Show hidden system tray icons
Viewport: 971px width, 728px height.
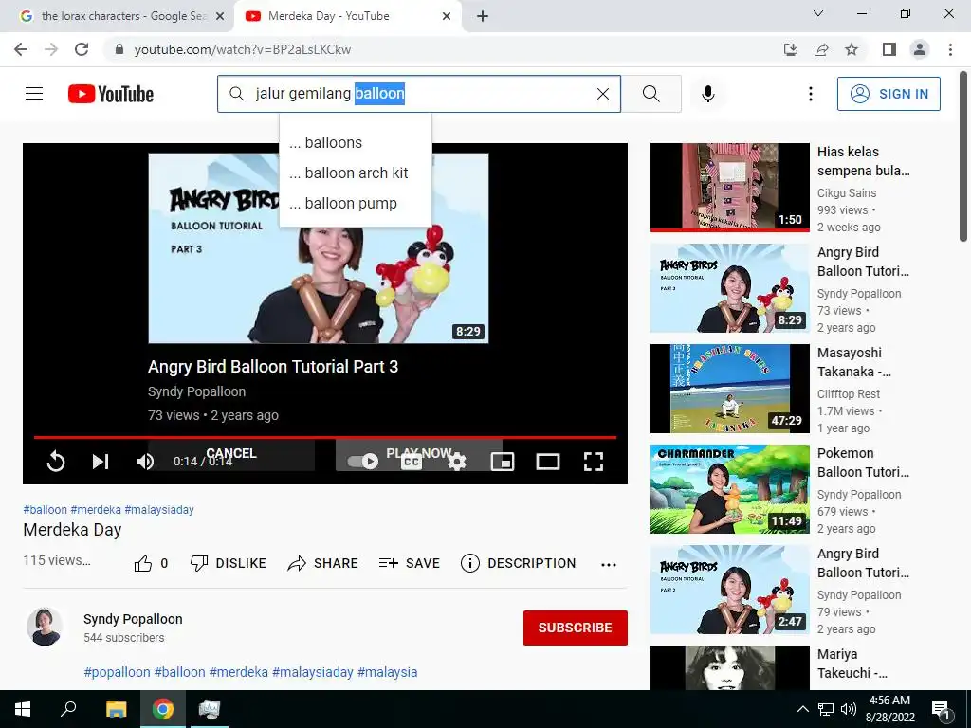[x=802, y=709]
